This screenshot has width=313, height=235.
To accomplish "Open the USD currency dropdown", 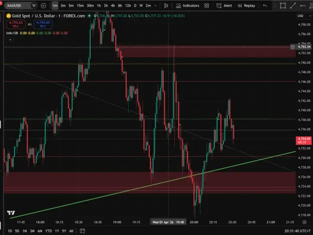I will click(304, 16).
